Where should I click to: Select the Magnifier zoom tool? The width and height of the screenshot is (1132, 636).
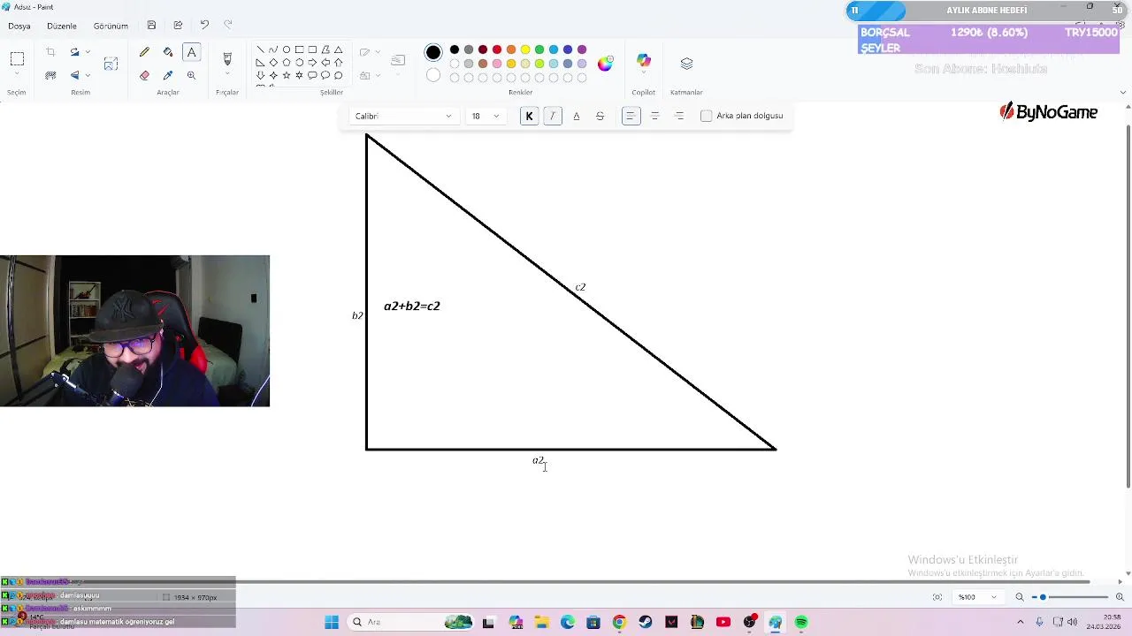pyautogui.click(x=191, y=75)
